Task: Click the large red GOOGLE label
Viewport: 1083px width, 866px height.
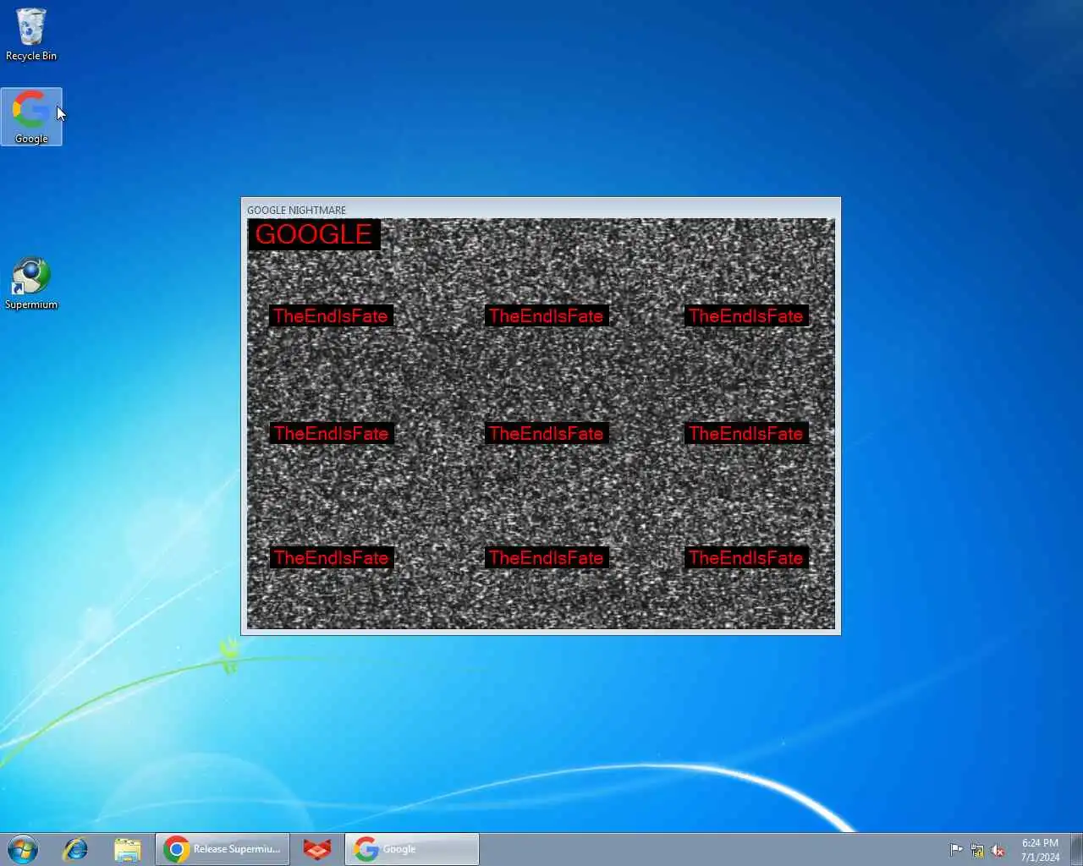Action: tap(314, 234)
